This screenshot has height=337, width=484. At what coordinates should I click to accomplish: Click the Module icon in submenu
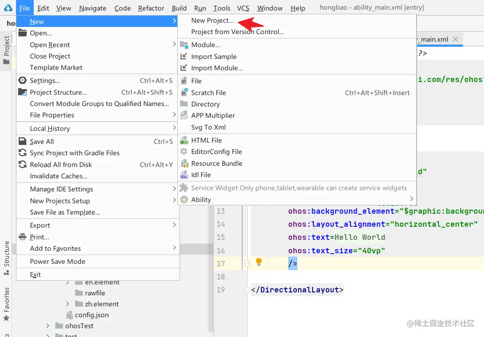(184, 45)
